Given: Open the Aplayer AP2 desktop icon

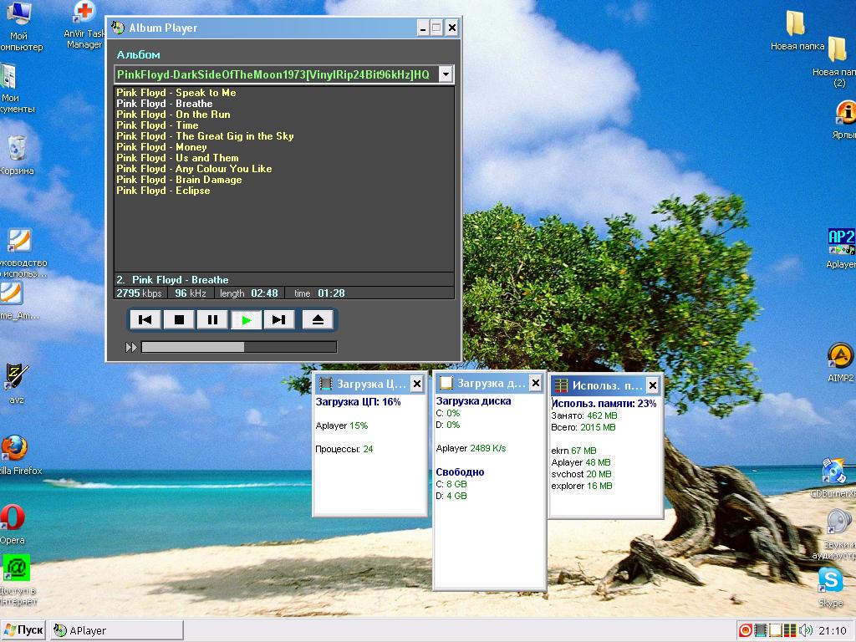Looking at the screenshot, I should click(x=841, y=242).
